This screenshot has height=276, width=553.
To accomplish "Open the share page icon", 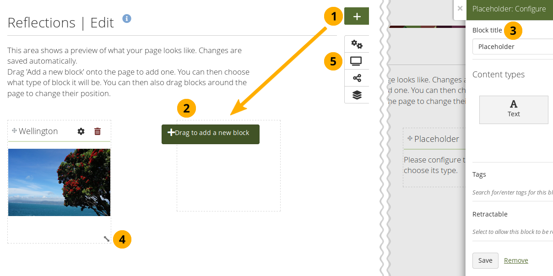I will click(x=357, y=78).
